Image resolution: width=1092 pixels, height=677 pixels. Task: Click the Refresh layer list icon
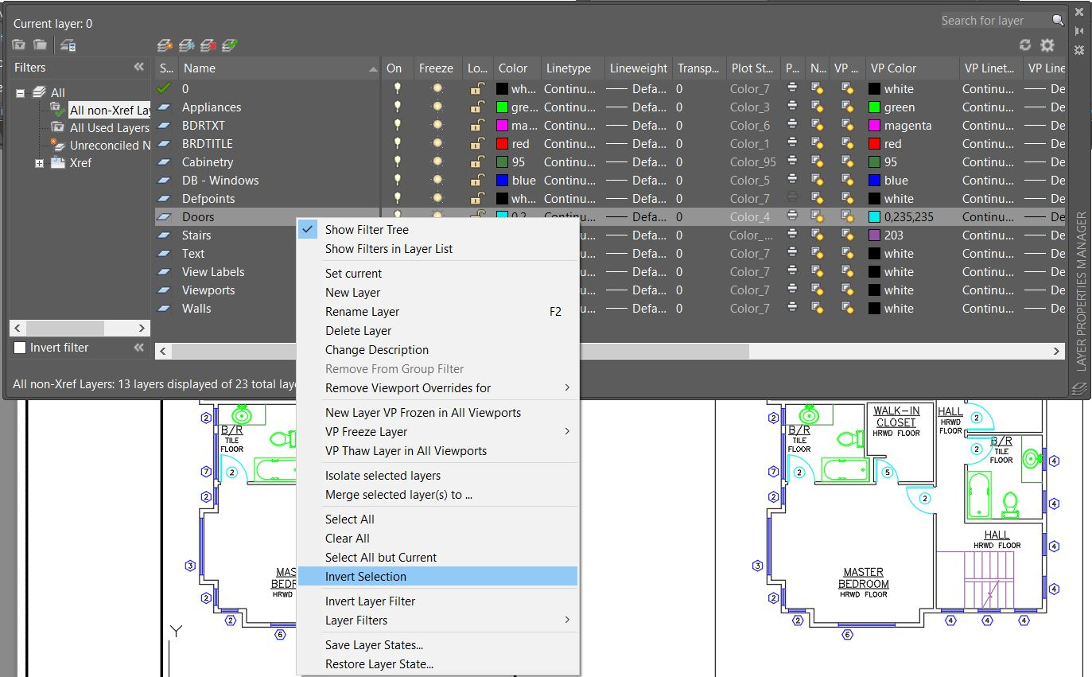(x=1025, y=45)
